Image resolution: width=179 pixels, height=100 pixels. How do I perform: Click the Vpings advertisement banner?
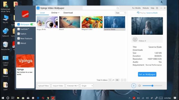(x=25, y=71)
